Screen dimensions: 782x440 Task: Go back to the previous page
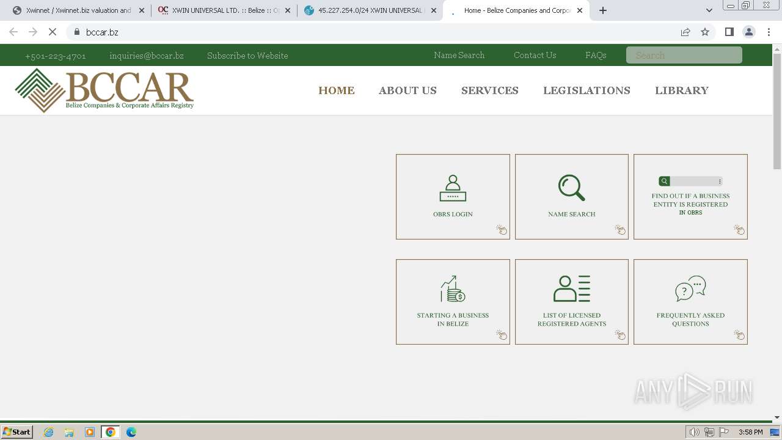(x=13, y=32)
